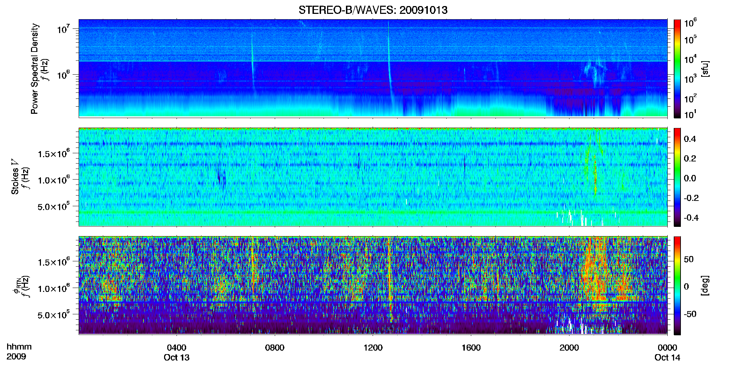Click the Stokes V axis label

pyautogui.click(x=15, y=177)
